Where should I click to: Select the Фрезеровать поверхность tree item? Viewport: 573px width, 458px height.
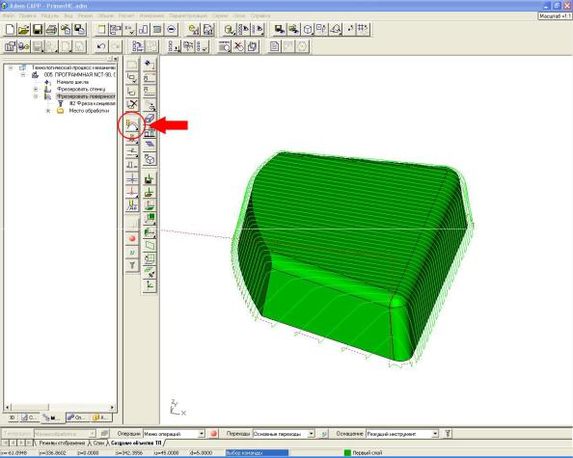[86, 96]
